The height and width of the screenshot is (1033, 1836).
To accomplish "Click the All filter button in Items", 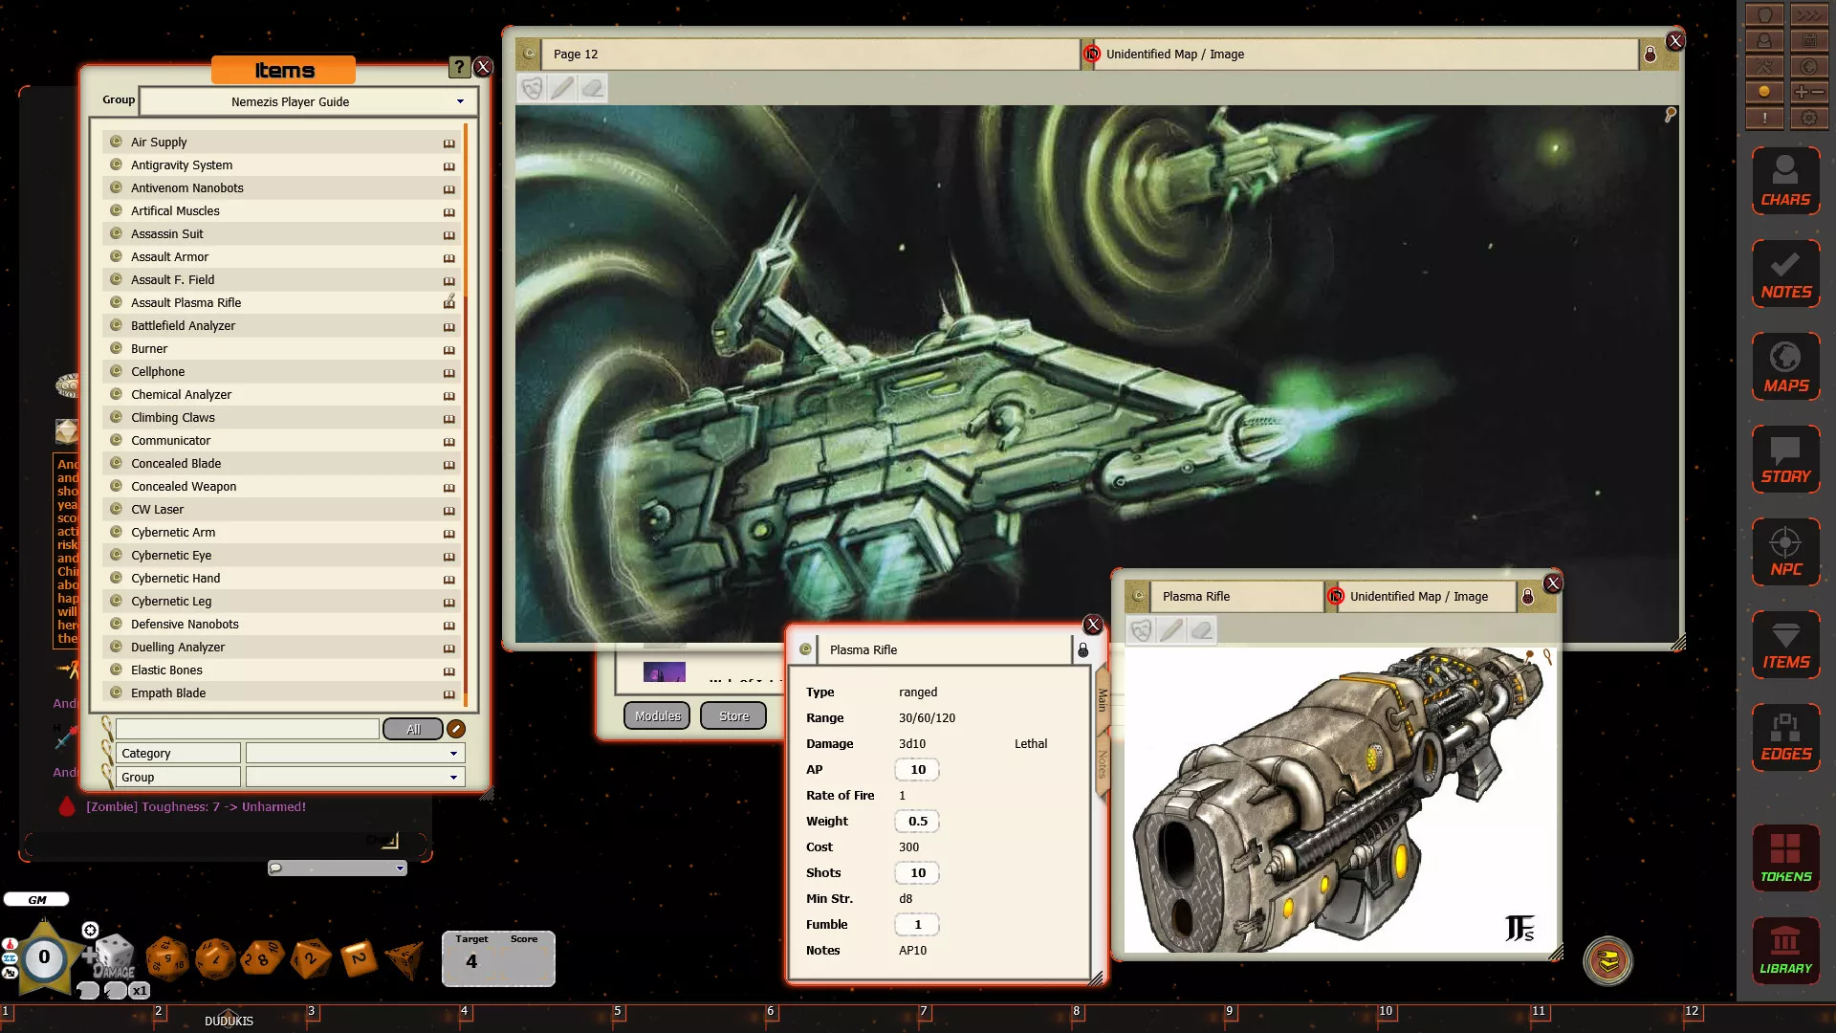I will click(413, 730).
